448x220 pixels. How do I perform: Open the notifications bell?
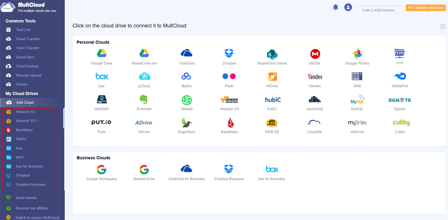[x=336, y=7]
